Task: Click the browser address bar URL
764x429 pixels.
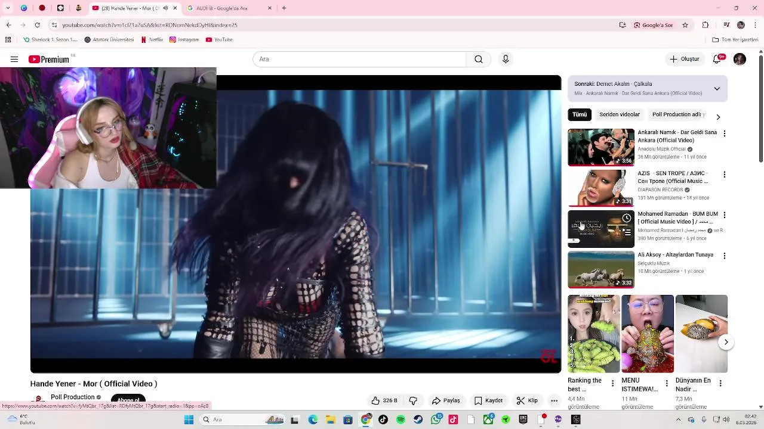Action: click(150, 25)
